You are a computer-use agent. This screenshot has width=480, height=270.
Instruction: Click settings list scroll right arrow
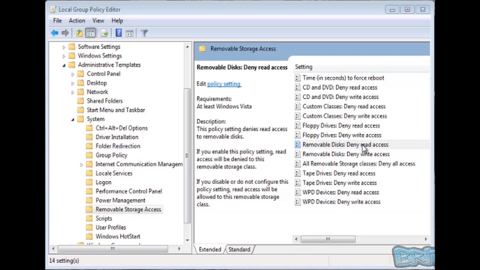(x=426, y=239)
